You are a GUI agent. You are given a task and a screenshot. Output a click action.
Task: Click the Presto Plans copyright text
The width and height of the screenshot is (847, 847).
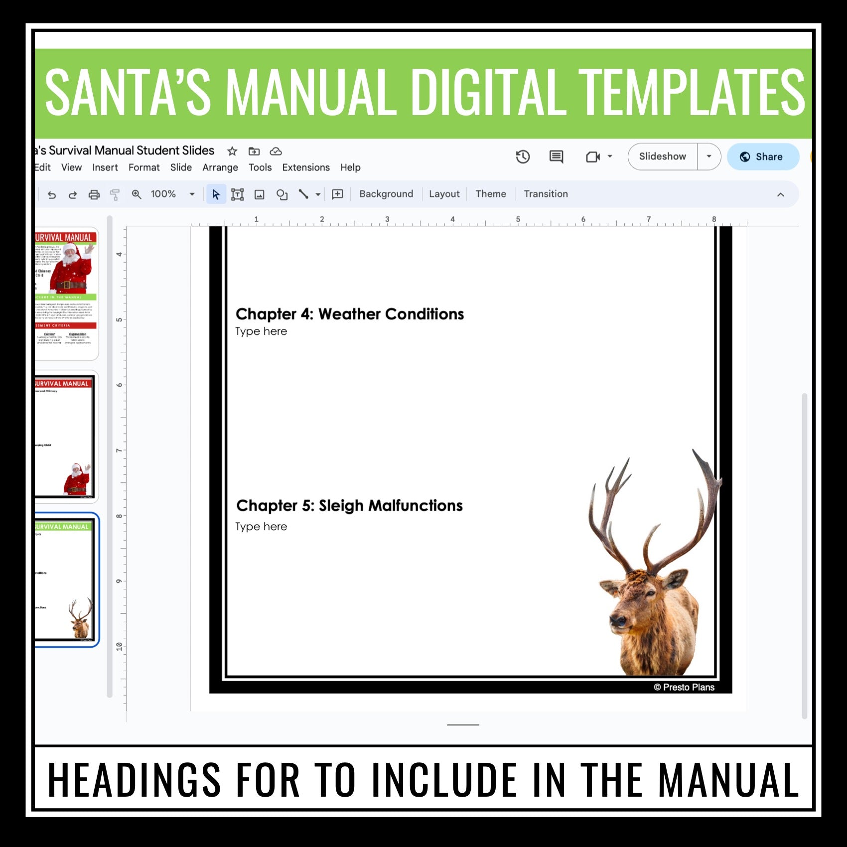tap(684, 687)
